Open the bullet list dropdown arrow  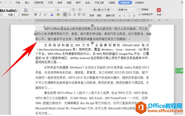pos(76,10)
